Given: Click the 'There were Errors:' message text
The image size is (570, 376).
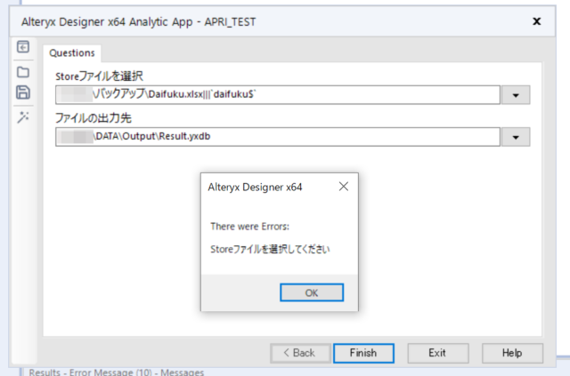Looking at the screenshot, I should tap(249, 227).
